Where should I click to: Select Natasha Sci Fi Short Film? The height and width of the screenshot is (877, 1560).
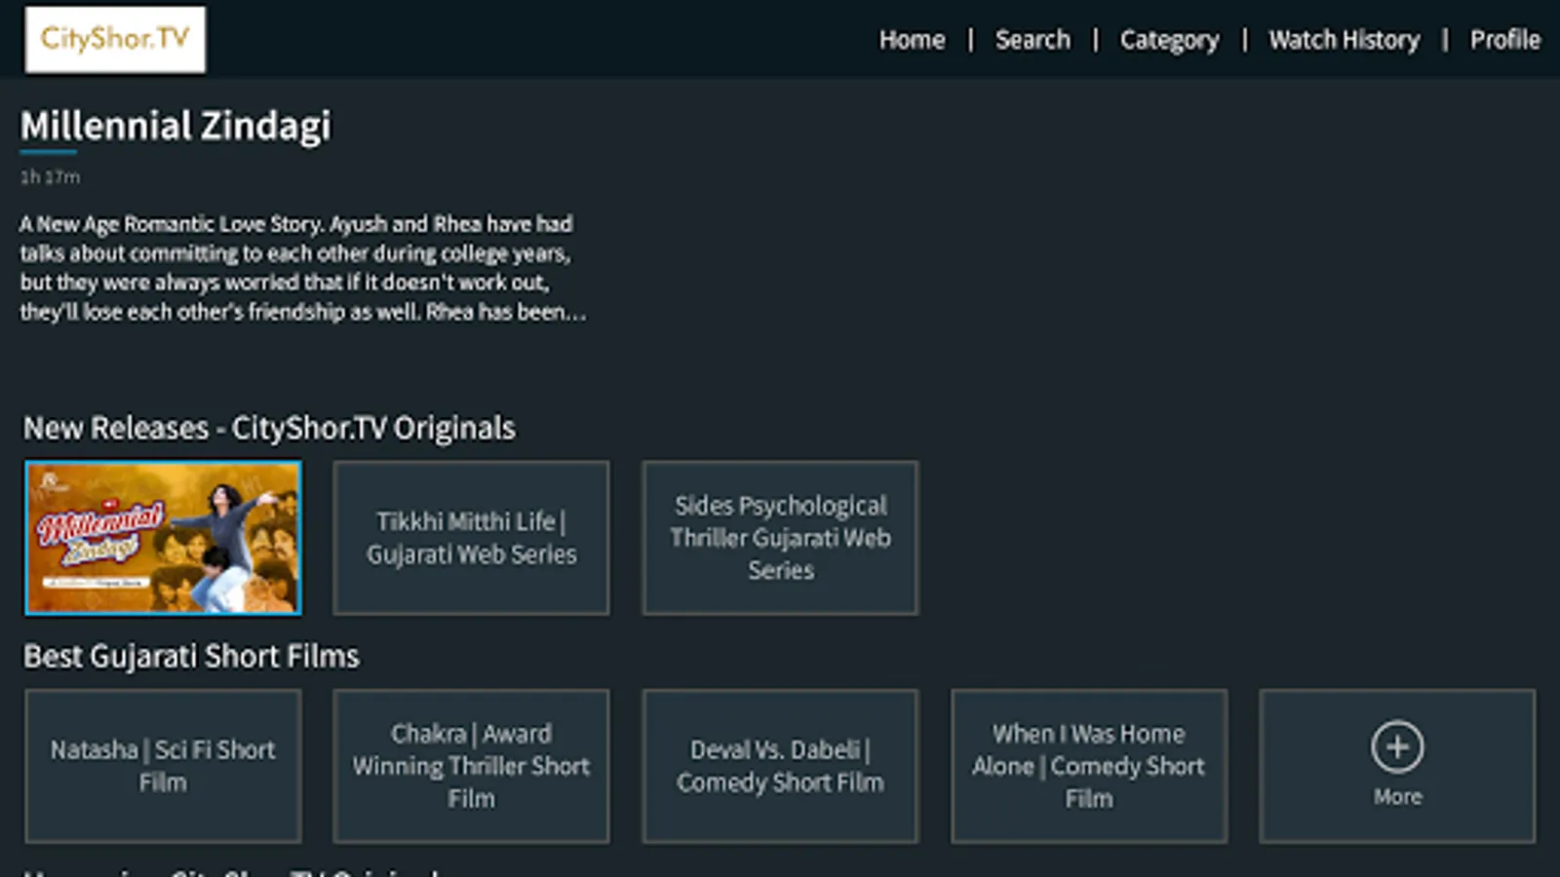[x=163, y=765]
